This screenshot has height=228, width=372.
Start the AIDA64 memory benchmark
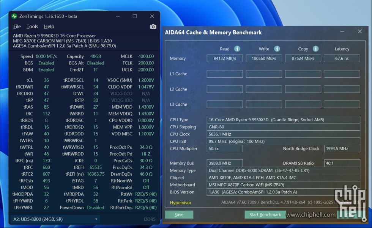[x=265, y=214]
